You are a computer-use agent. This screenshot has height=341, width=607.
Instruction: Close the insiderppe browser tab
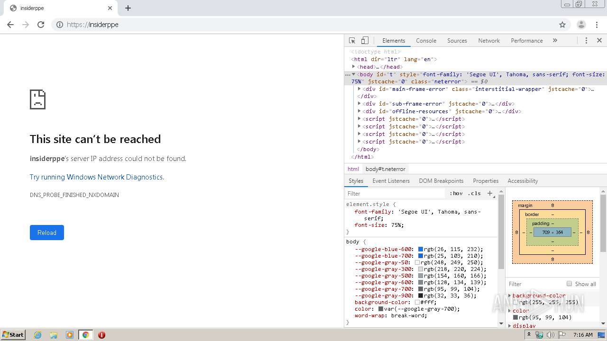pyautogui.click(x=110, y=8)
